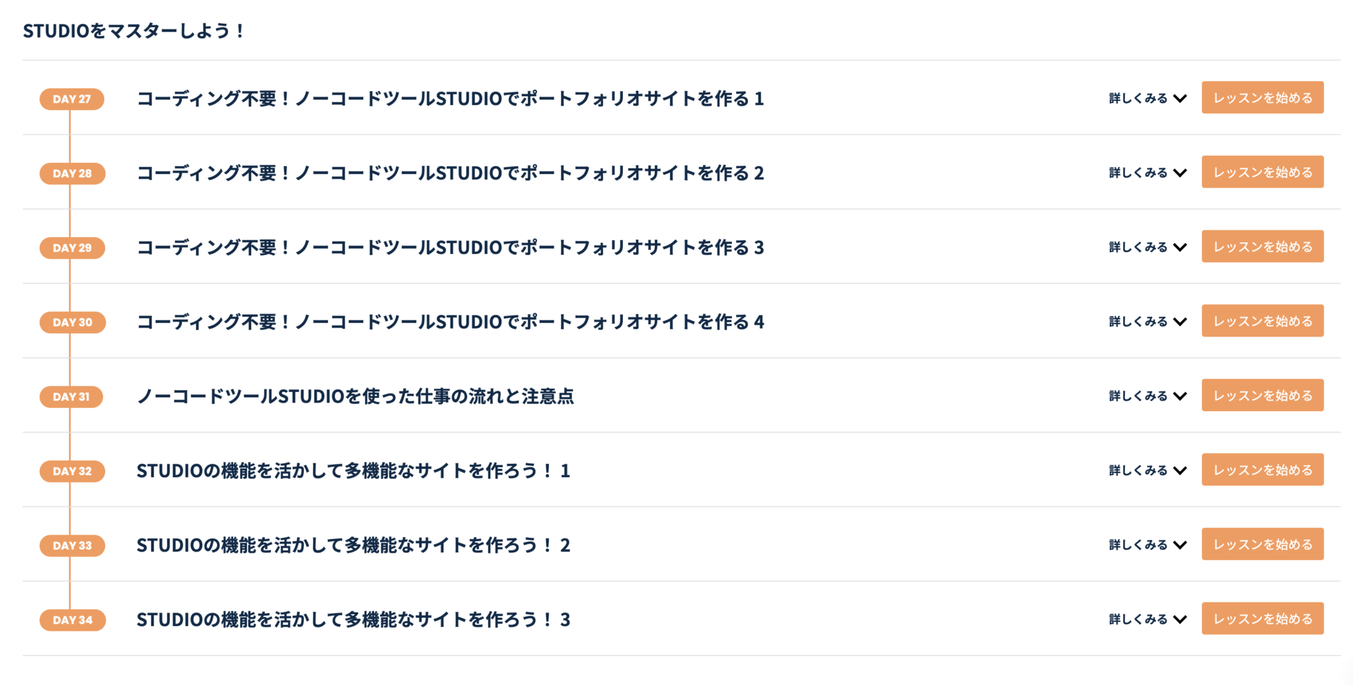Select the DAY 34 timeline badge
Screen dimensions: 1353x685
coord(72,620)
